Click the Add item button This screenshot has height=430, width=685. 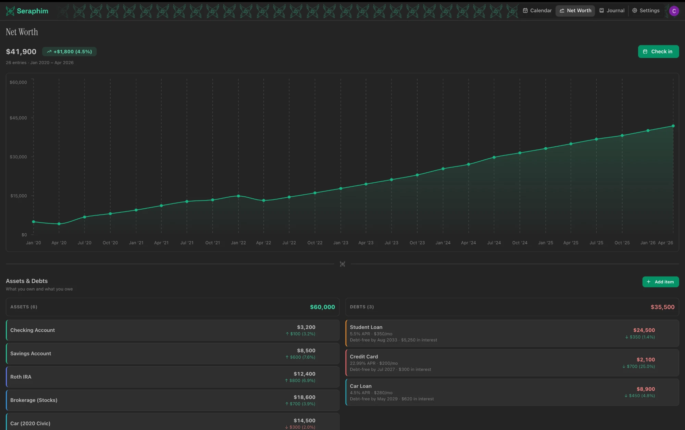tap(660, 282)
